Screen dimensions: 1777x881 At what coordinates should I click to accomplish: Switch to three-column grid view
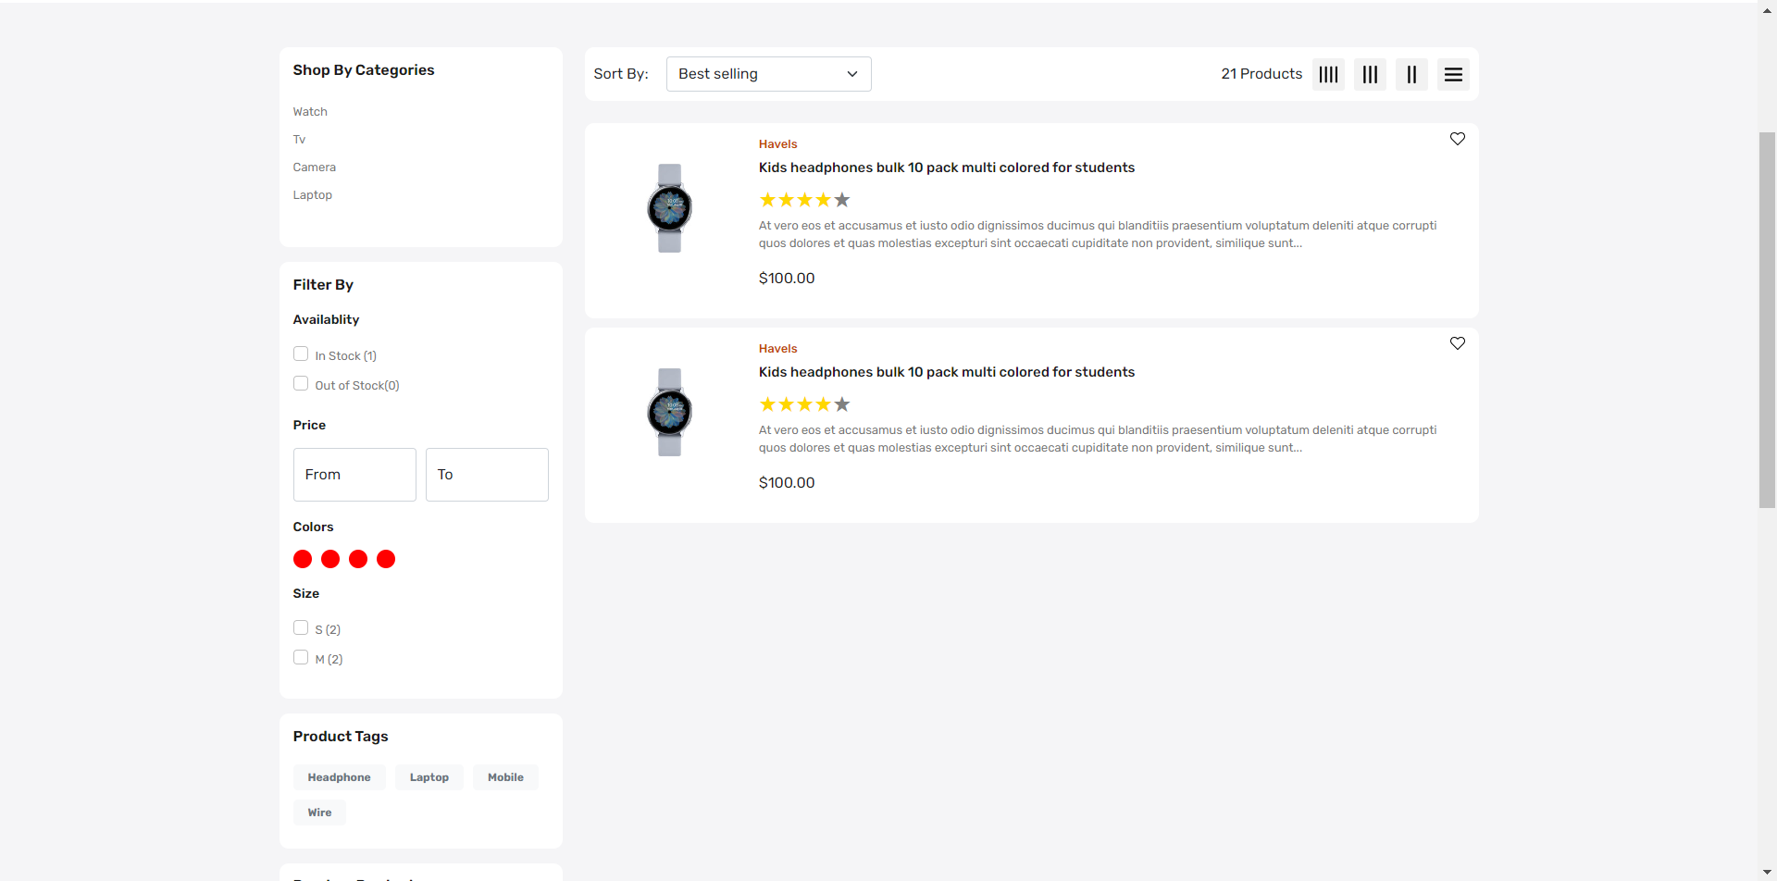click(1369, 74)
